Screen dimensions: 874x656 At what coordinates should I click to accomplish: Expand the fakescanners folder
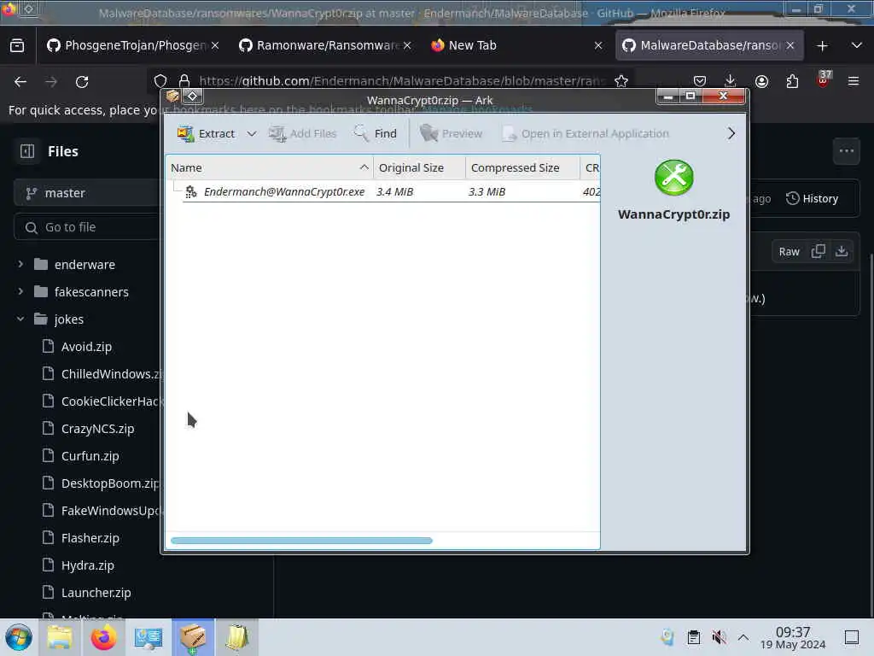[20, 291]
